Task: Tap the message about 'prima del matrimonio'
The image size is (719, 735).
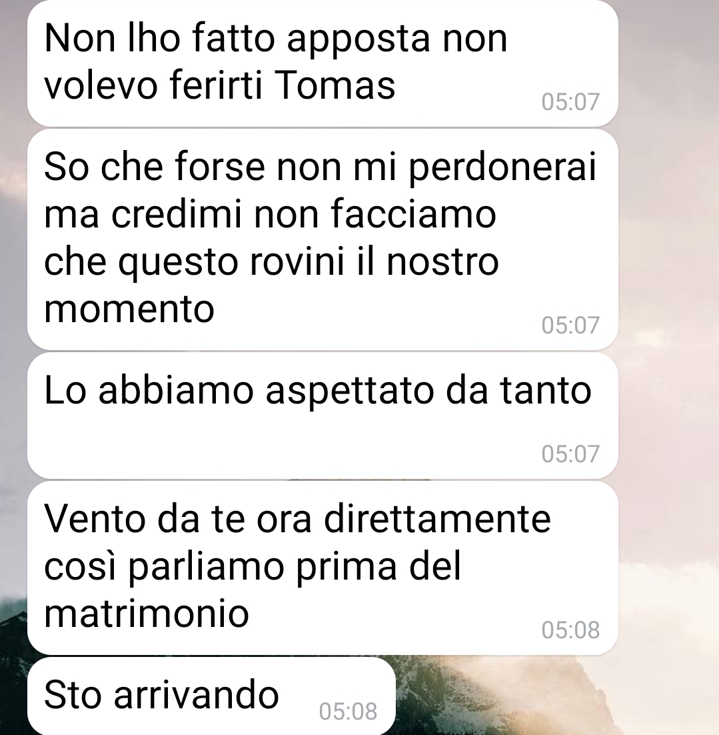Action: point(323,568)
